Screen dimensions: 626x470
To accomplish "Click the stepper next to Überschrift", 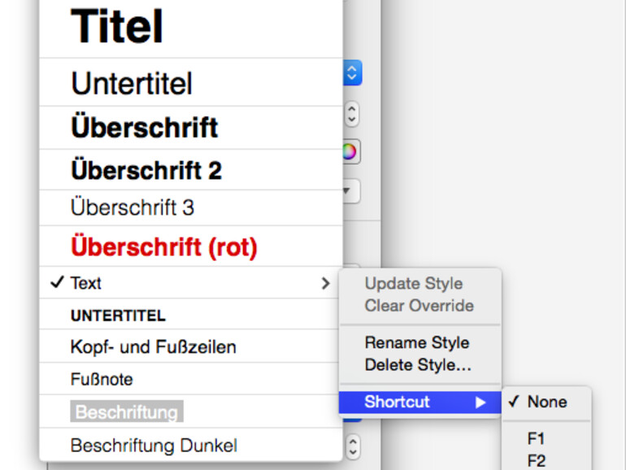I will [351, 115].
